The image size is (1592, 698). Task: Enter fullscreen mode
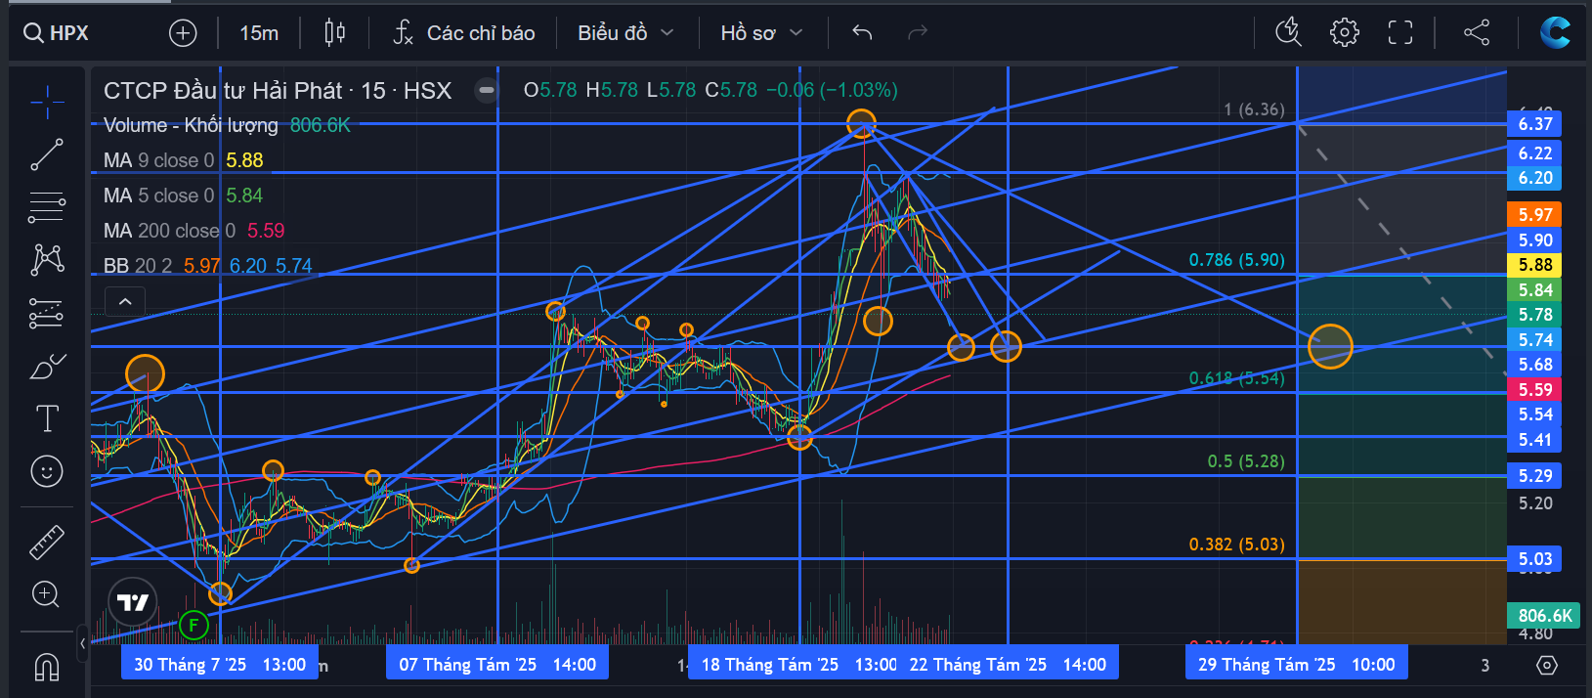pyautogui.click(x=1400, y=32)
